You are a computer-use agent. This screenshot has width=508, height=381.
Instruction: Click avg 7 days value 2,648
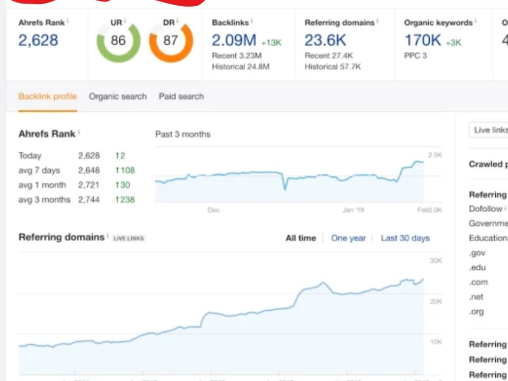pos(89,170)
